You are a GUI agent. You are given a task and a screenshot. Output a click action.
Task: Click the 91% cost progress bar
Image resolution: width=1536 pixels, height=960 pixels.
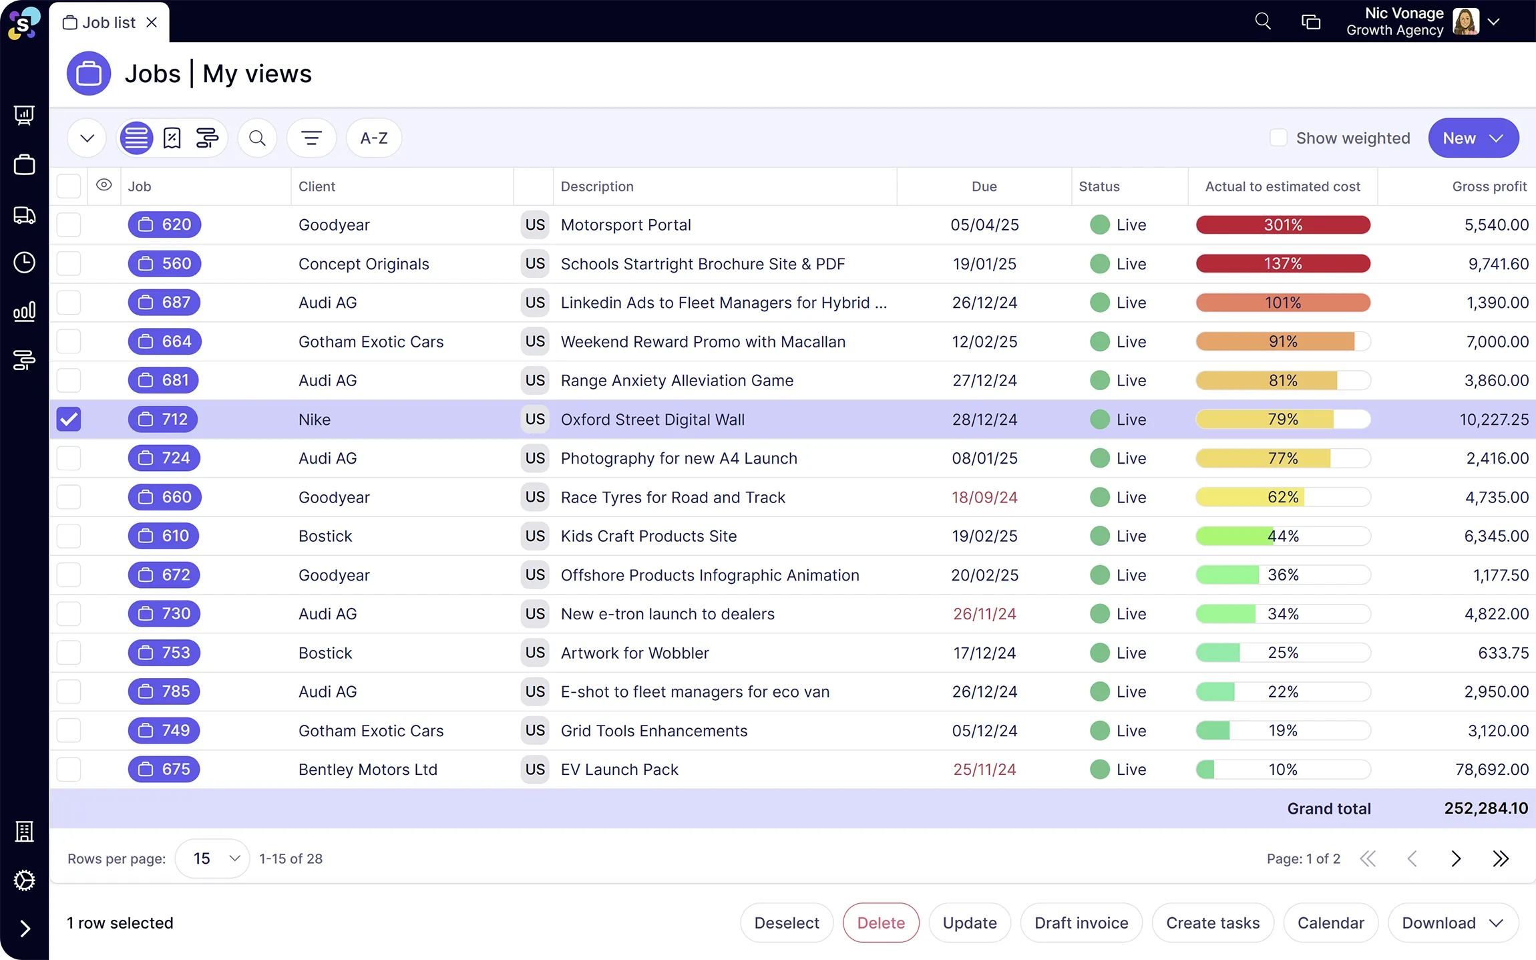click(x=1283, y=341)
